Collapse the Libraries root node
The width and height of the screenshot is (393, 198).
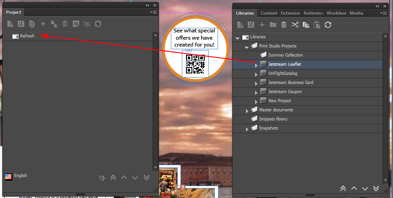coord(238,38)
